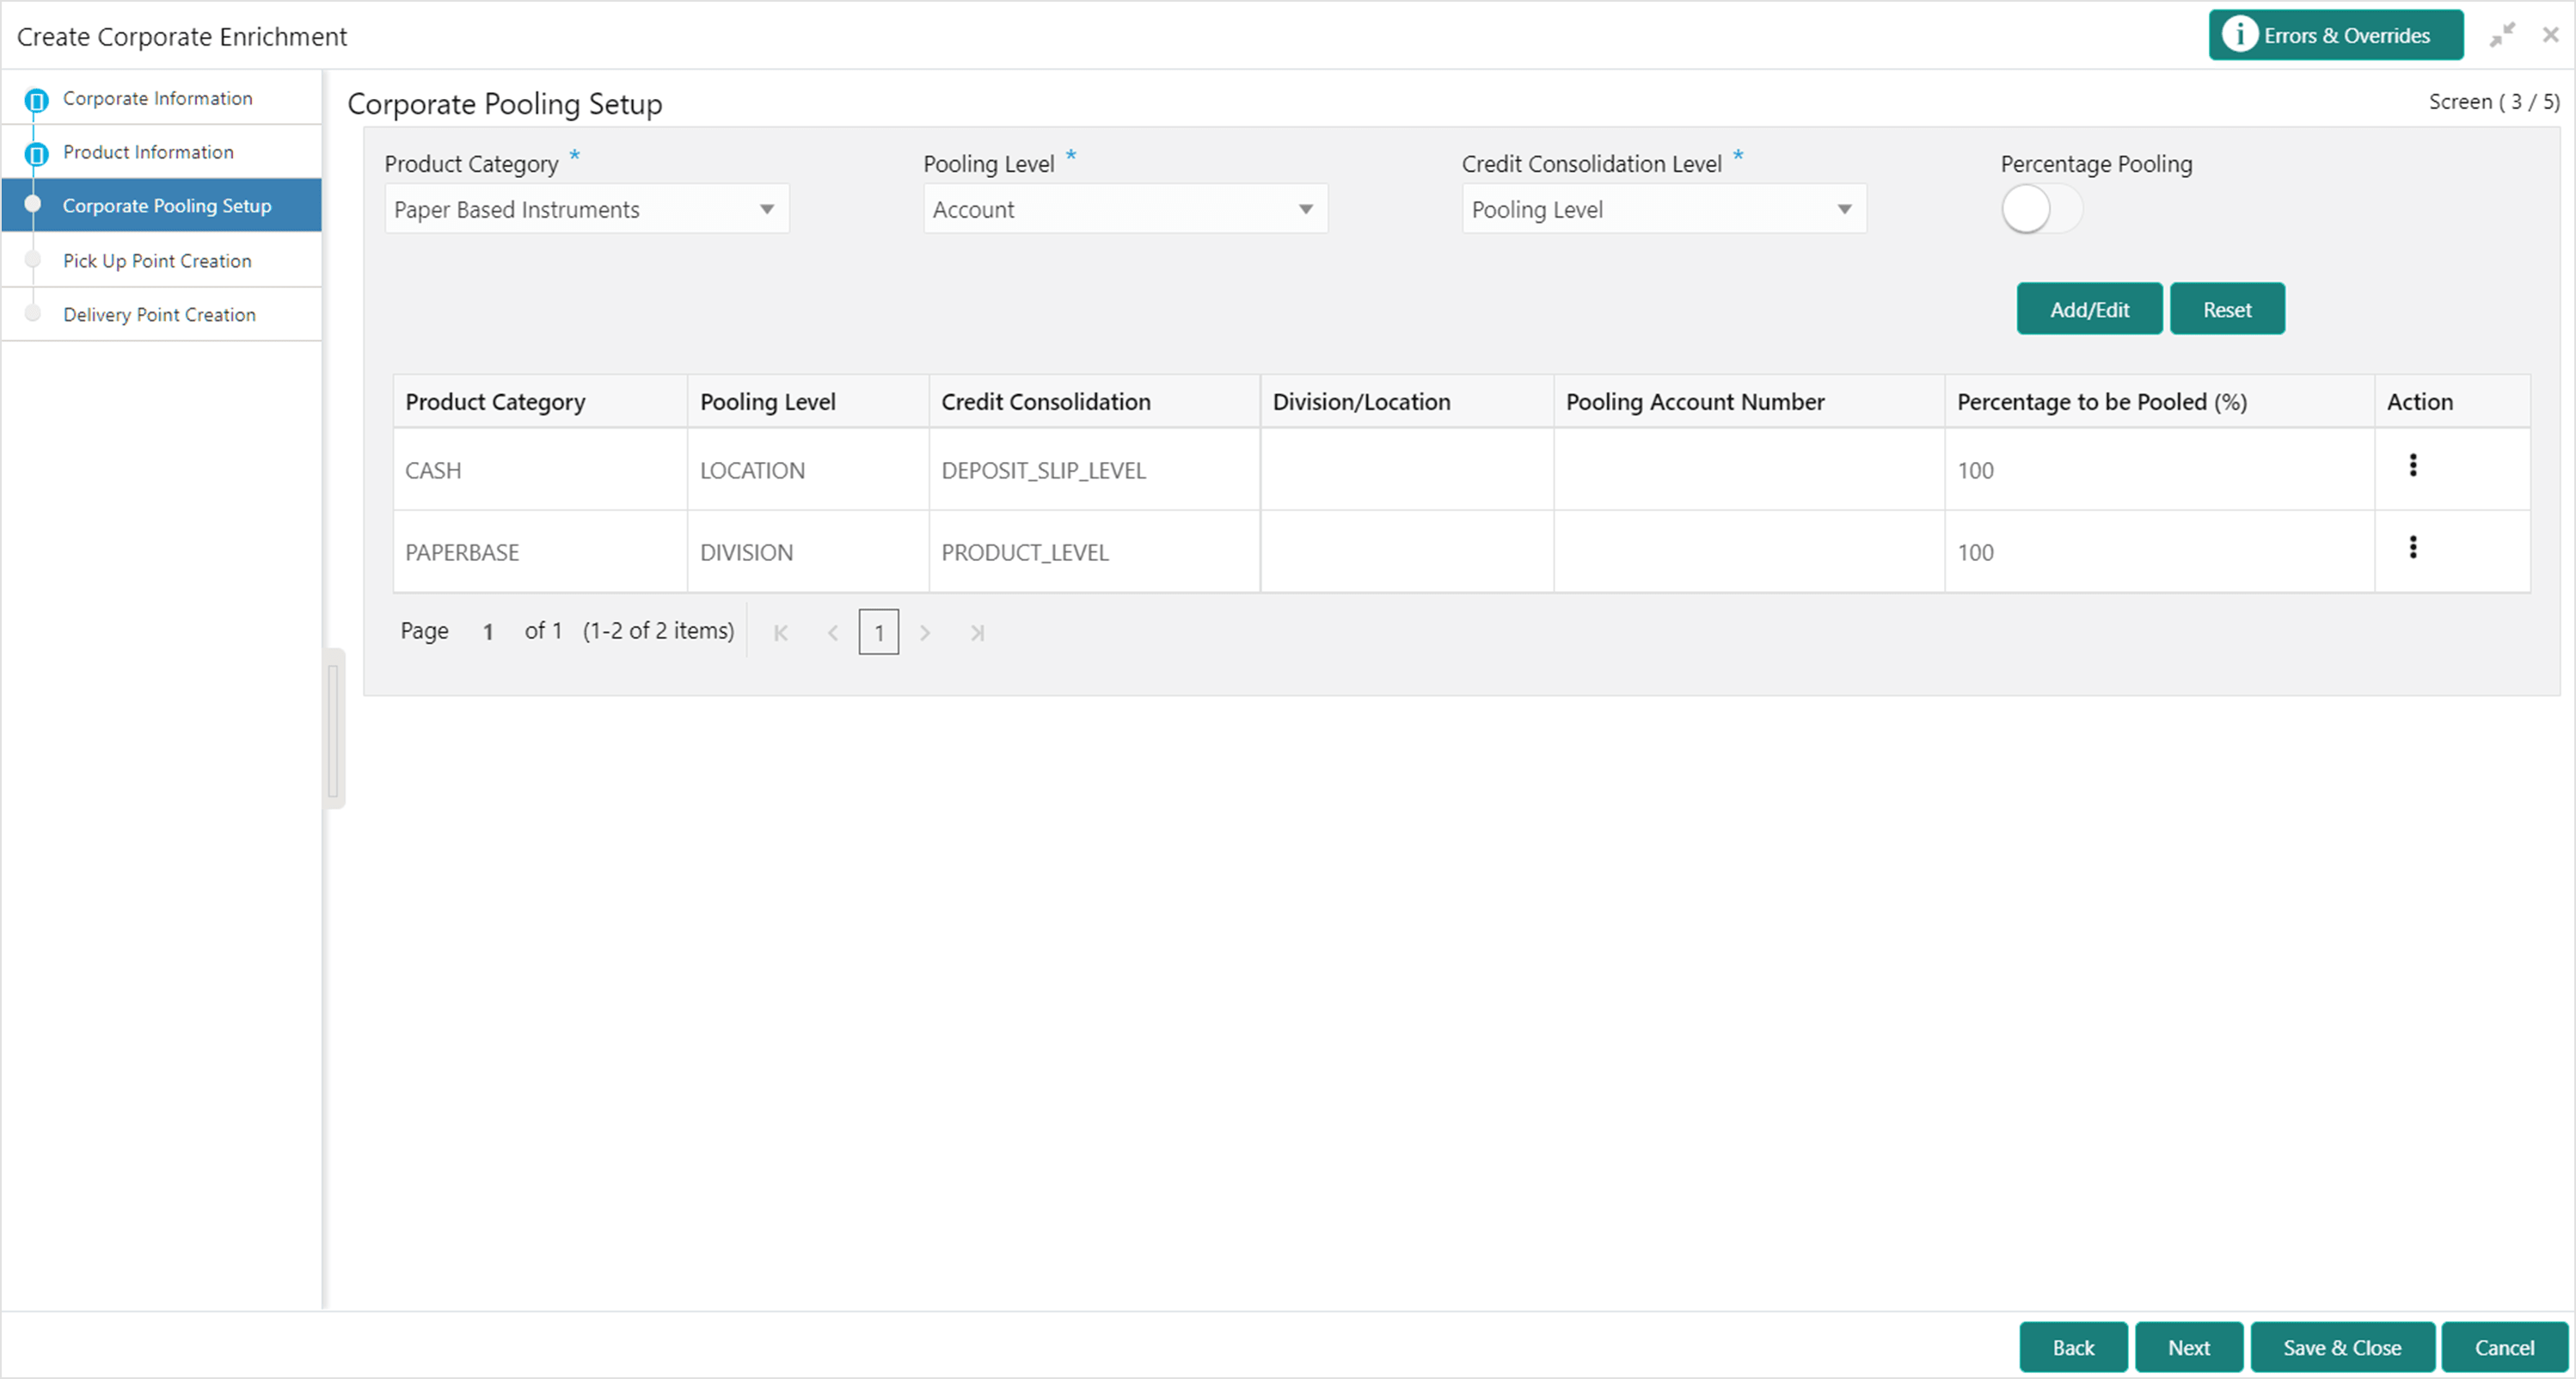Go to first page of pooling table
2576x1379 pixels.
781,632
